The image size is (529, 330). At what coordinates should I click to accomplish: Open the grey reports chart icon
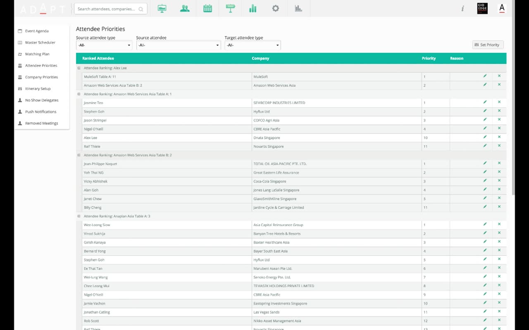298,8
